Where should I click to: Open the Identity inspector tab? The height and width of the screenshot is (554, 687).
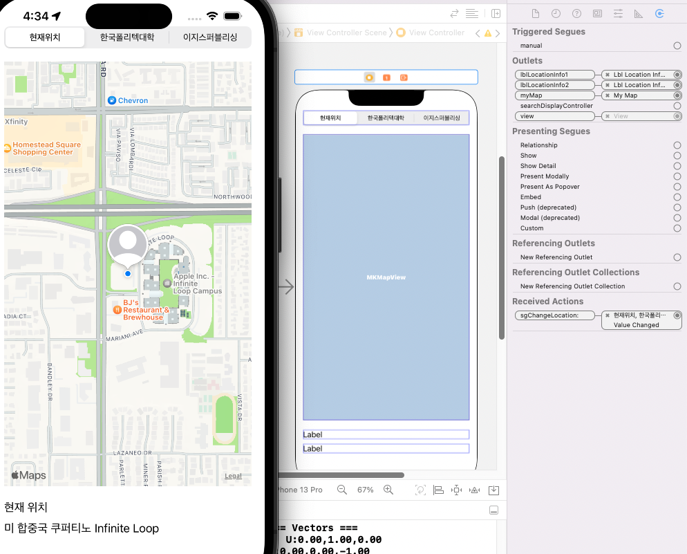point(597,14)
